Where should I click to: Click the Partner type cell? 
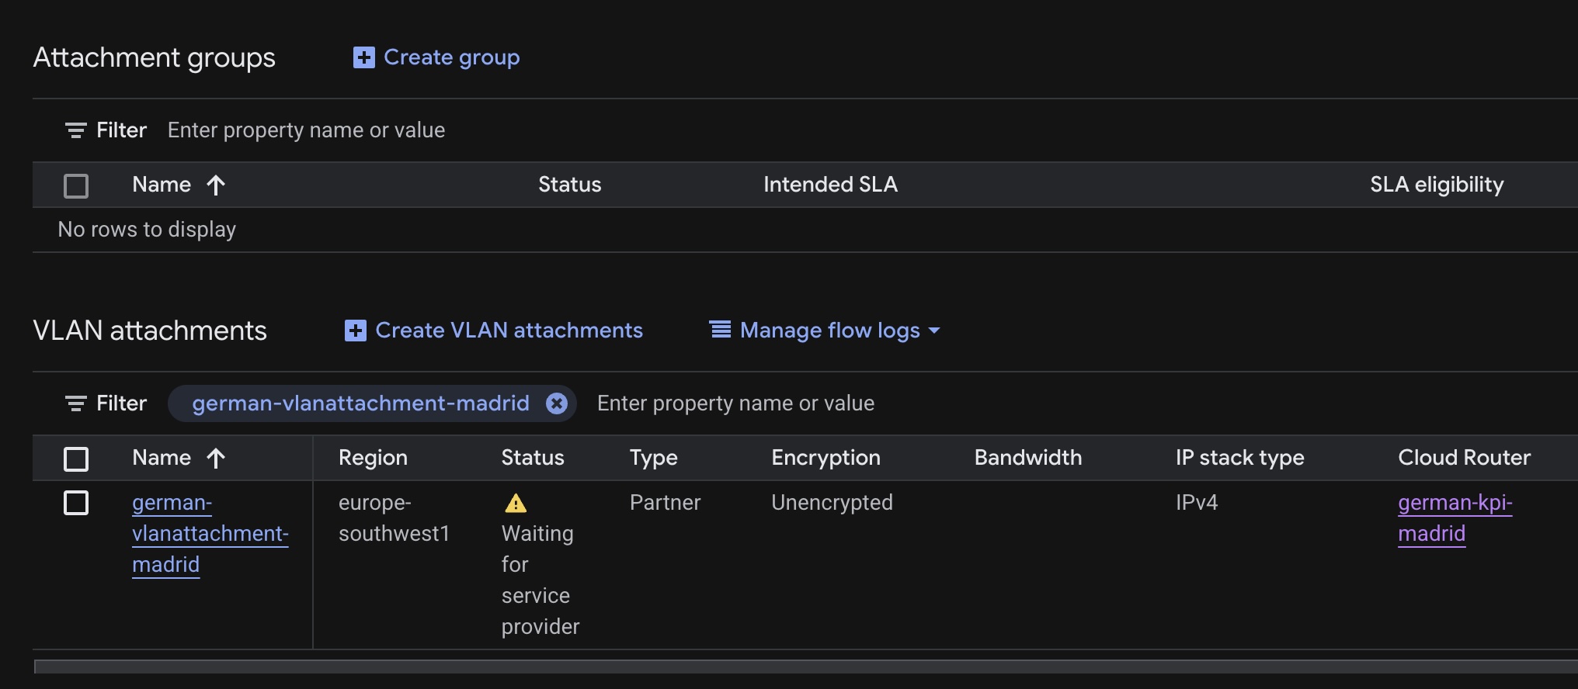(666, 503)
